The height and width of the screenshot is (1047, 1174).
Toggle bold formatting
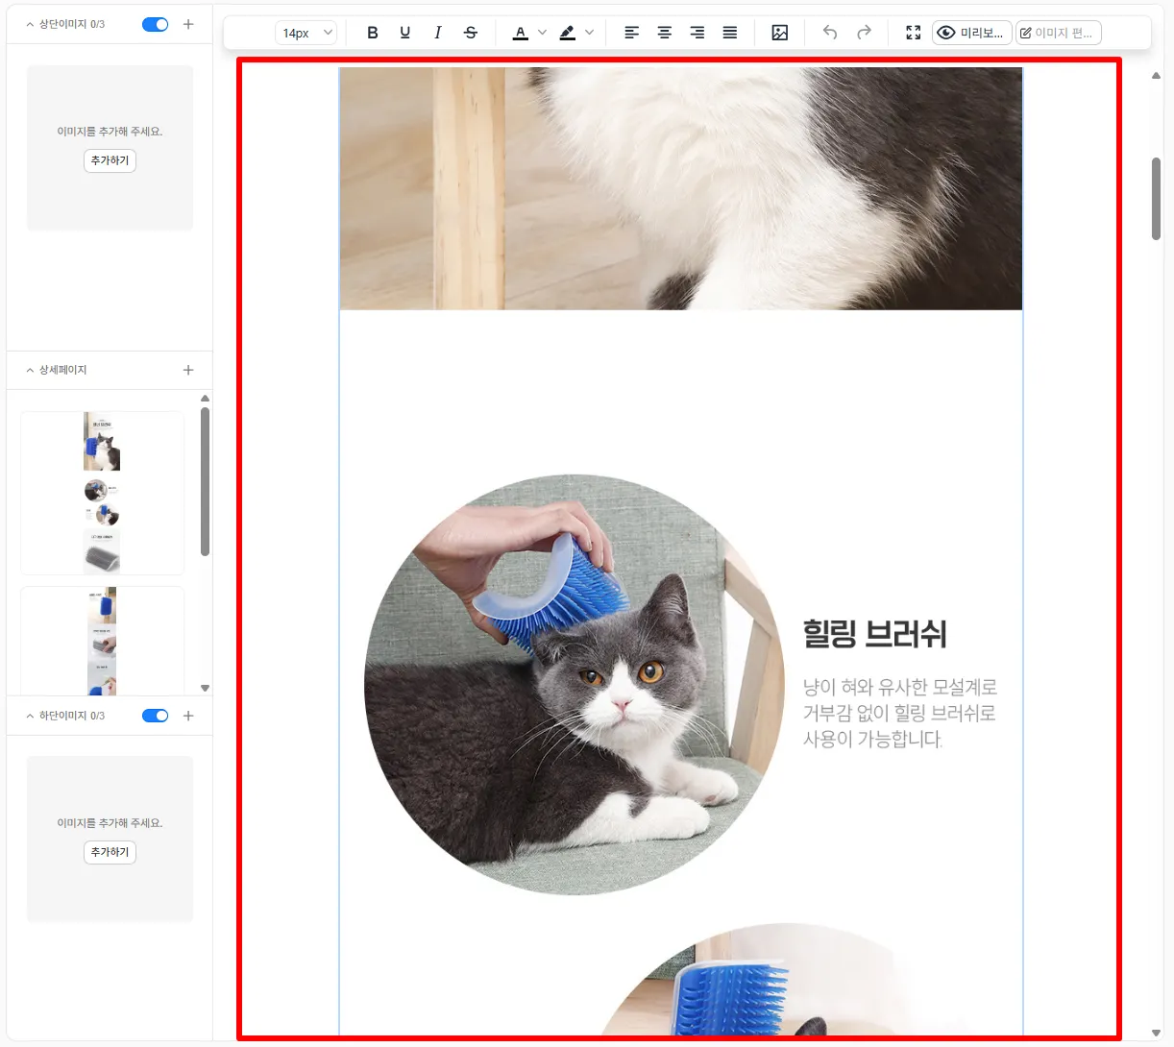click(x=373, y=33)
